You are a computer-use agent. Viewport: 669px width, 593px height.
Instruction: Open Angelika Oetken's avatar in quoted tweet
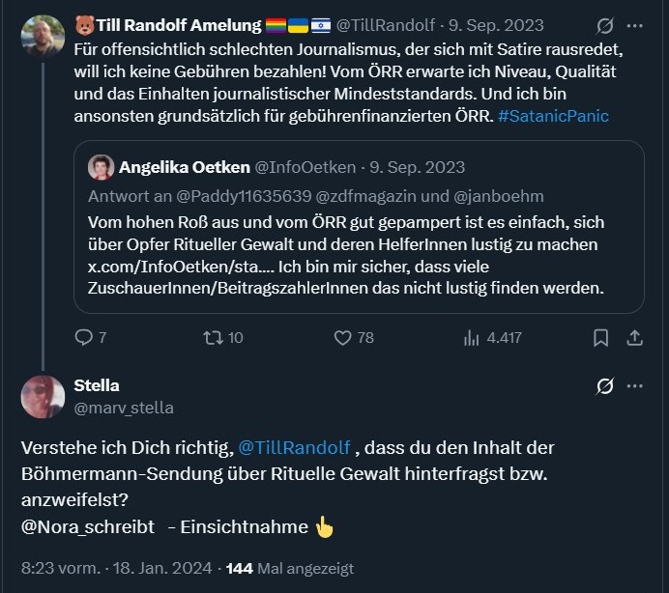click(101, 167)
